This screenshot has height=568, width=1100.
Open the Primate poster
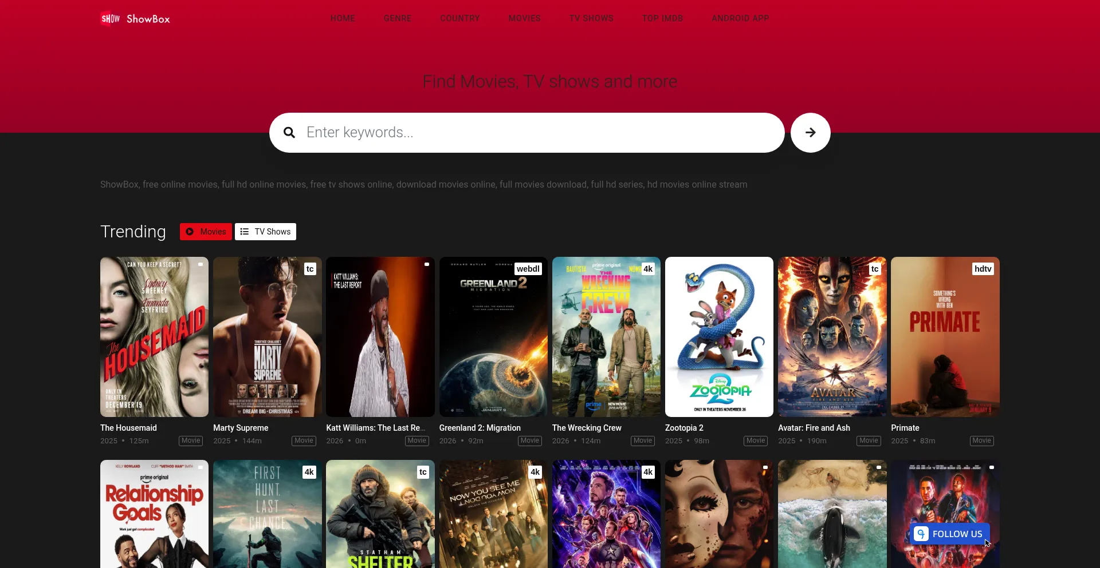coord(945,337)
